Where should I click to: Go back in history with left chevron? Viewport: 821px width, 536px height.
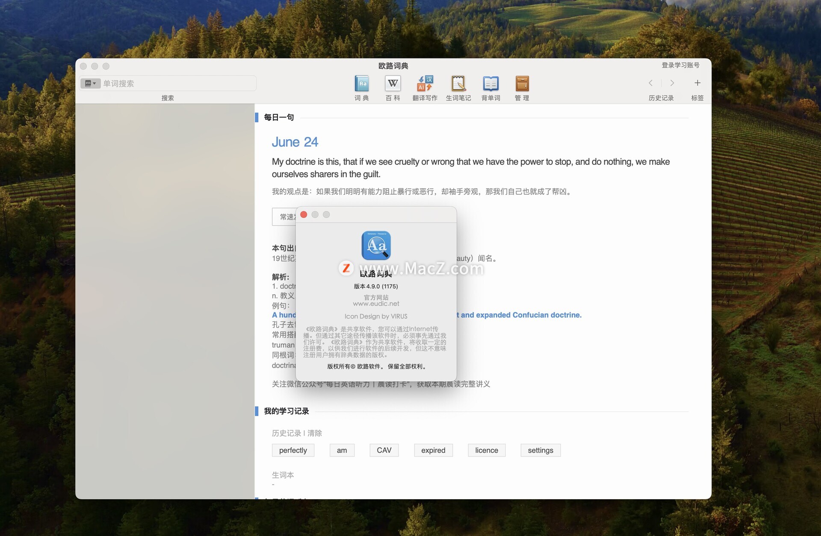pyautogui.click(x=651, y=83)
